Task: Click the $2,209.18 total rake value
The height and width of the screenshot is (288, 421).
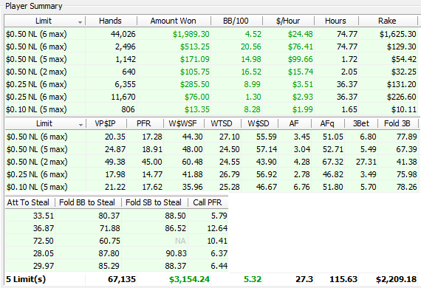Action: (x=396, y=279)
